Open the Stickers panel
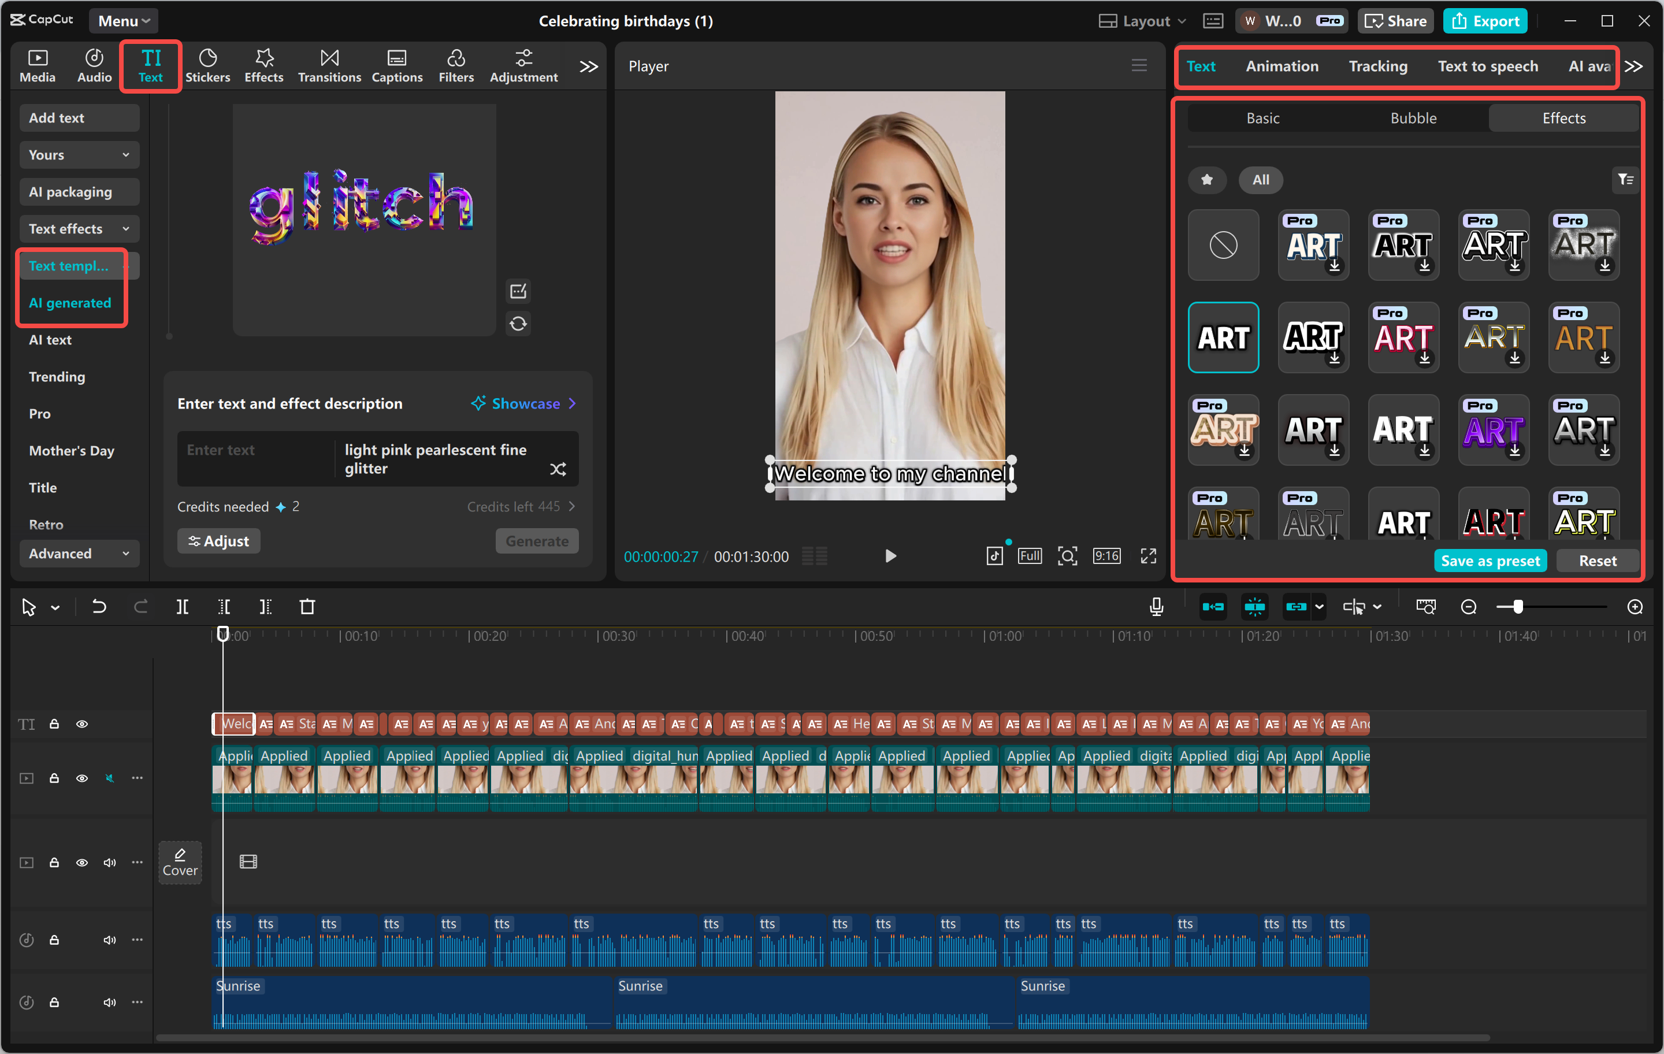Viewport: 1664px width, 1054px height. tap(208, 65)
